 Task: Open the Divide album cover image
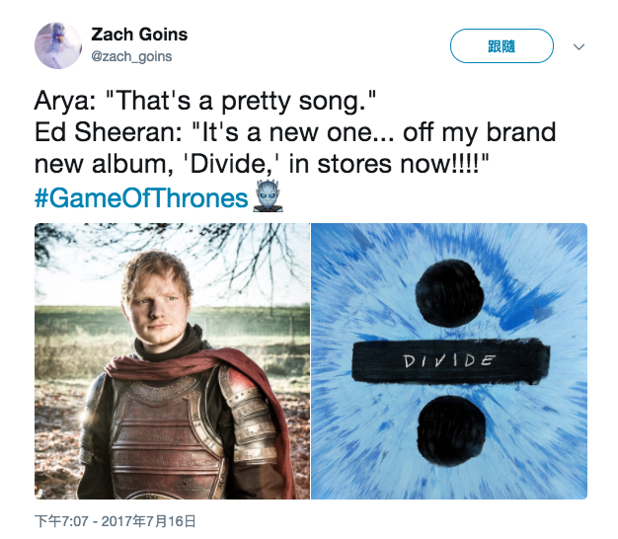449,361
